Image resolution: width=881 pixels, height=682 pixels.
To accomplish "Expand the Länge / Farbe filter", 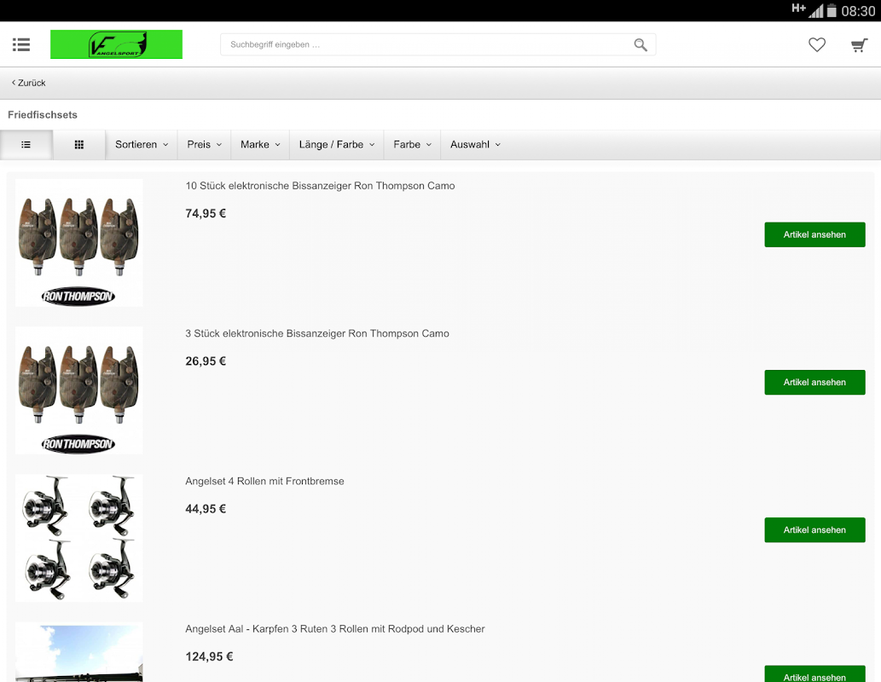I will pyautogui.click(x=337, y=144).
